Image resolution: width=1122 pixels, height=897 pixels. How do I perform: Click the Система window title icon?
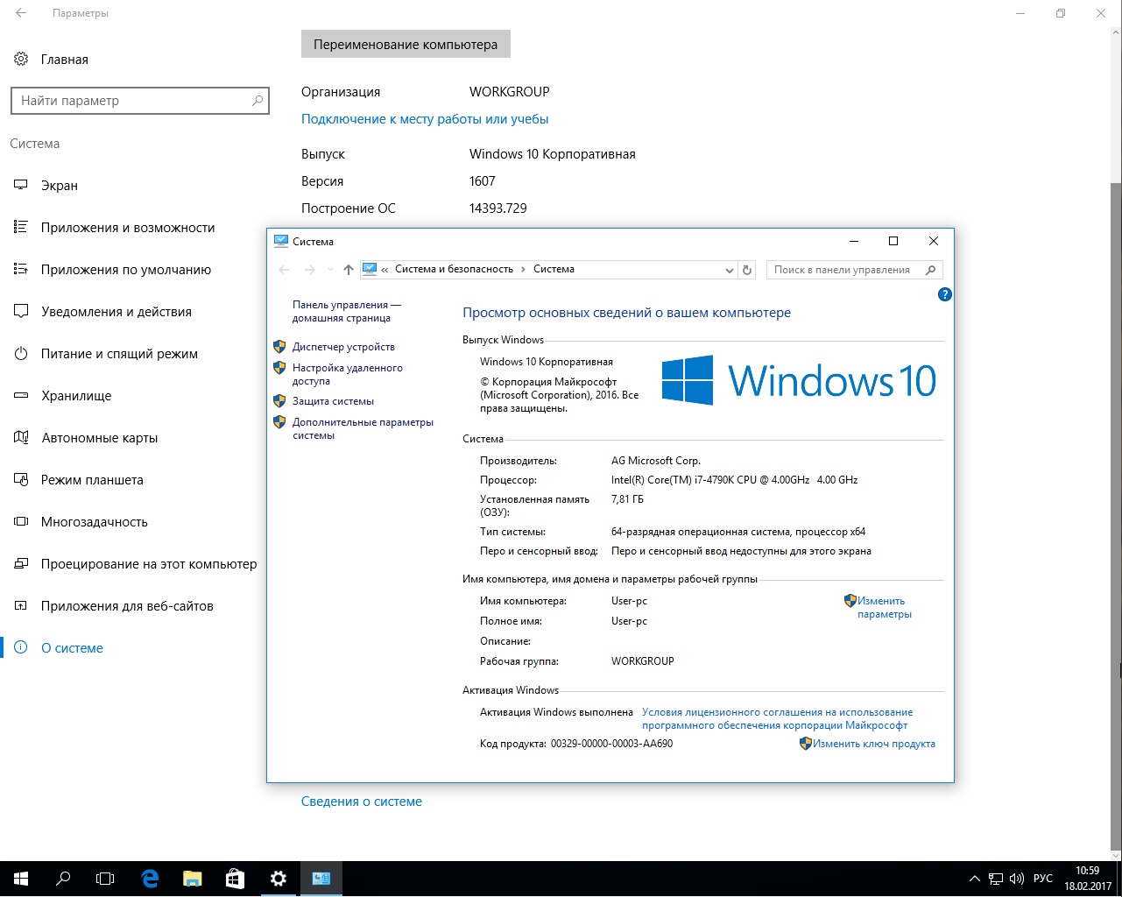click(281, 241)
